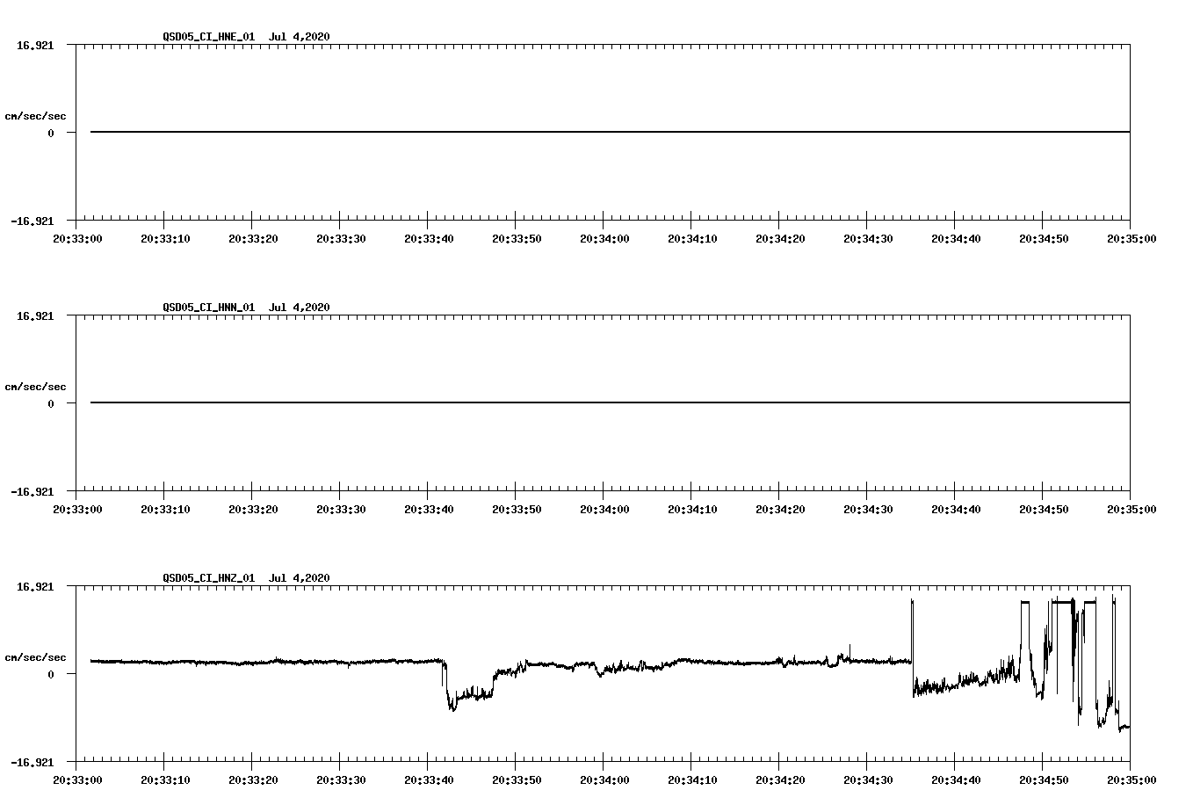
Task: Click the 20:33:20 time label under HNZ plot
Action: [253, 779]
